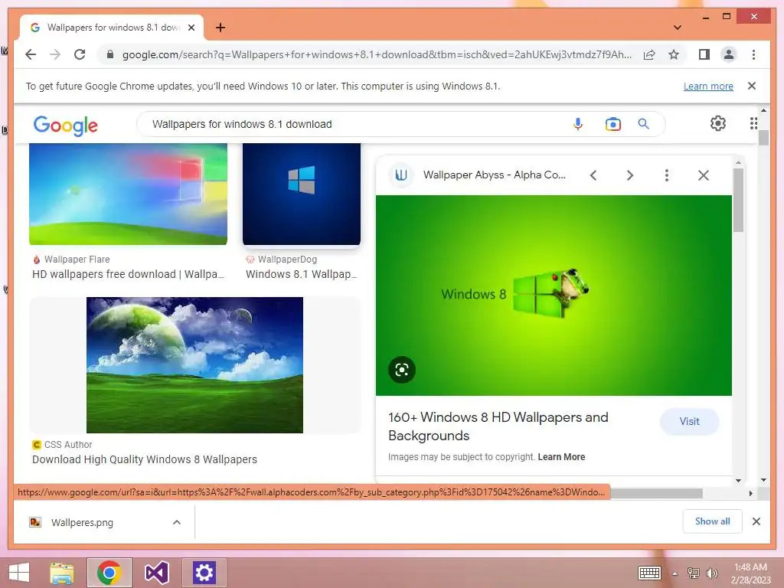
Task: Open Visual Studio from taskbar
Action: (156, 573)
